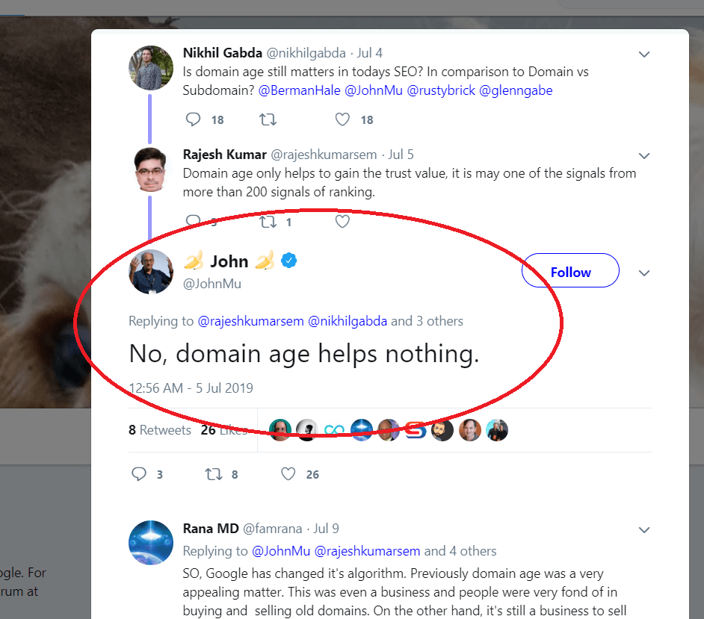The height and width of the screenshot is (619, 704).
Task: Expand options chevron on Rana MD's tweet
Action: point(643,529)
